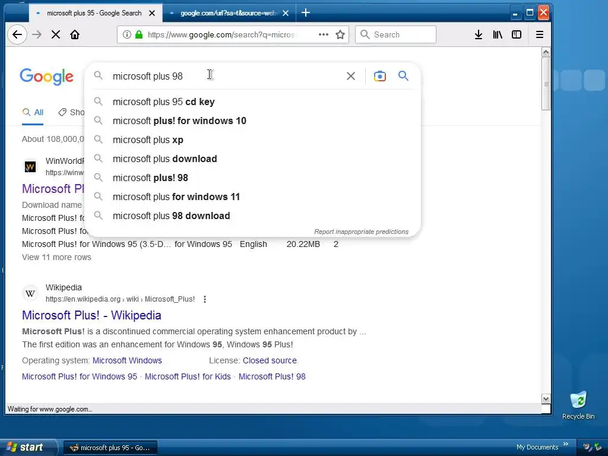Open 'Microsoft Plus! for Windows 95' sitelink
The image size is (608, 456).
tap(80, 376)
